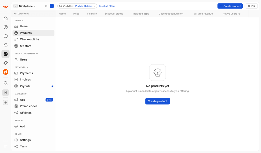Click the plus icon in left rail
The width and height of the screenshot is (261, 153).
pos(6,103)
